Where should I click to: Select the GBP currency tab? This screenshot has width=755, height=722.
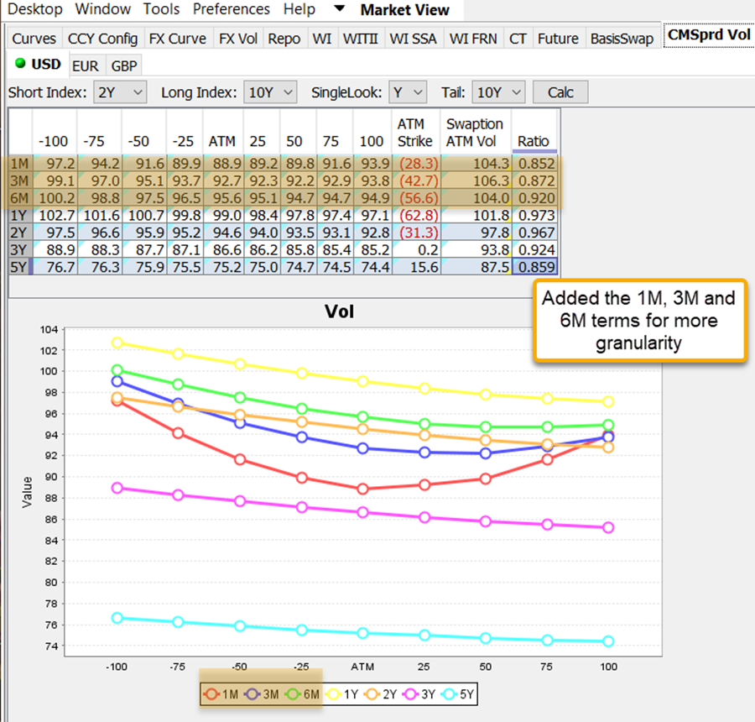click(124, 65)
